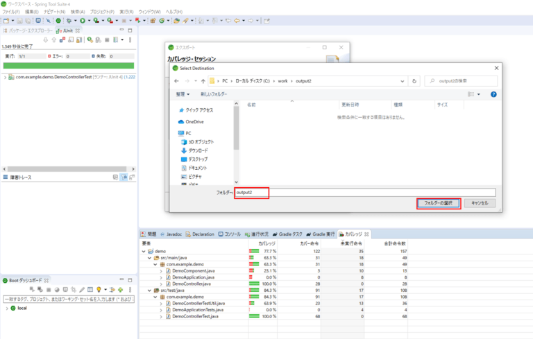
Task: Click the JUnit next failed test arrow
Action: point(45,40)
